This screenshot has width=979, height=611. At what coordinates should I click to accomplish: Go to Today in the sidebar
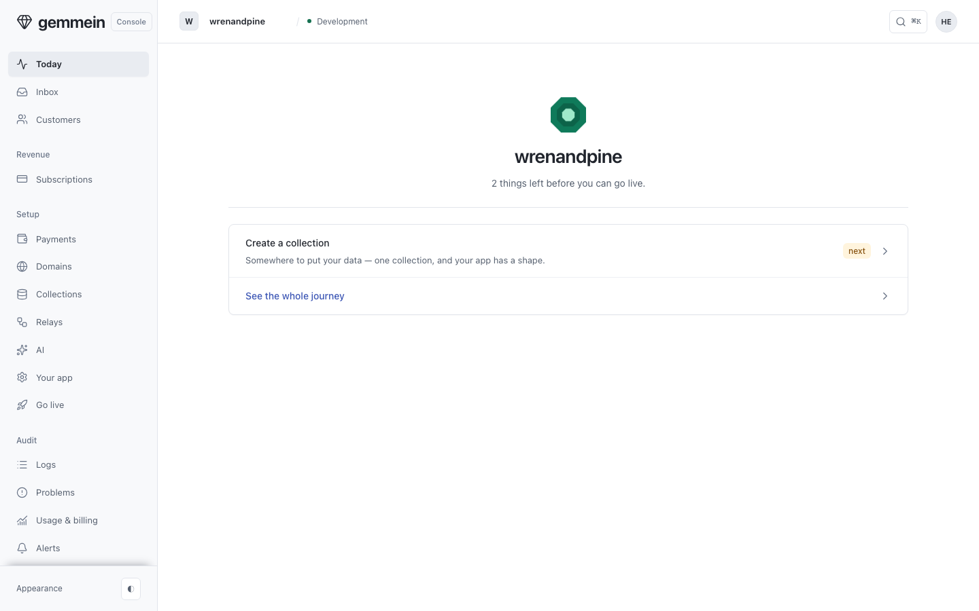click(78, 64)
